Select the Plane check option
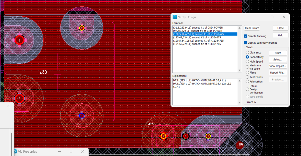The height and width of the screenshot is (156, 301). (247, 73)
